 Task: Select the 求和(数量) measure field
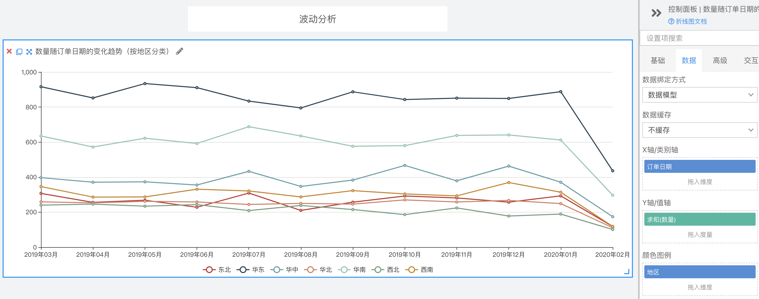click(x=700, y=219)
